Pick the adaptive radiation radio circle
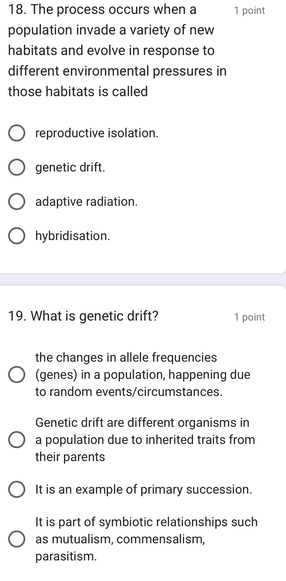The width and height of the screenshot is (286, 581). [x=16, y=202]
